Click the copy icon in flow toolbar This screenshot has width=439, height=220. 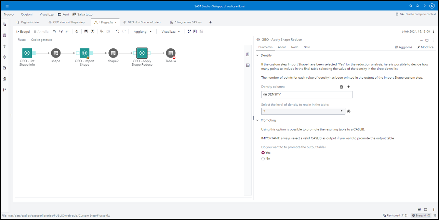coord(102,32)
